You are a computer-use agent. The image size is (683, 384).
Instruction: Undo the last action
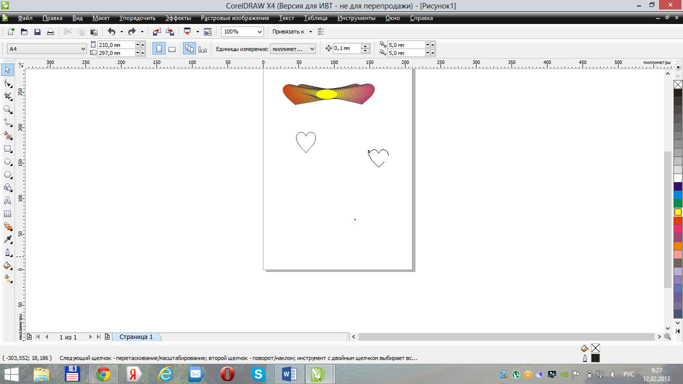click(111, 31)
